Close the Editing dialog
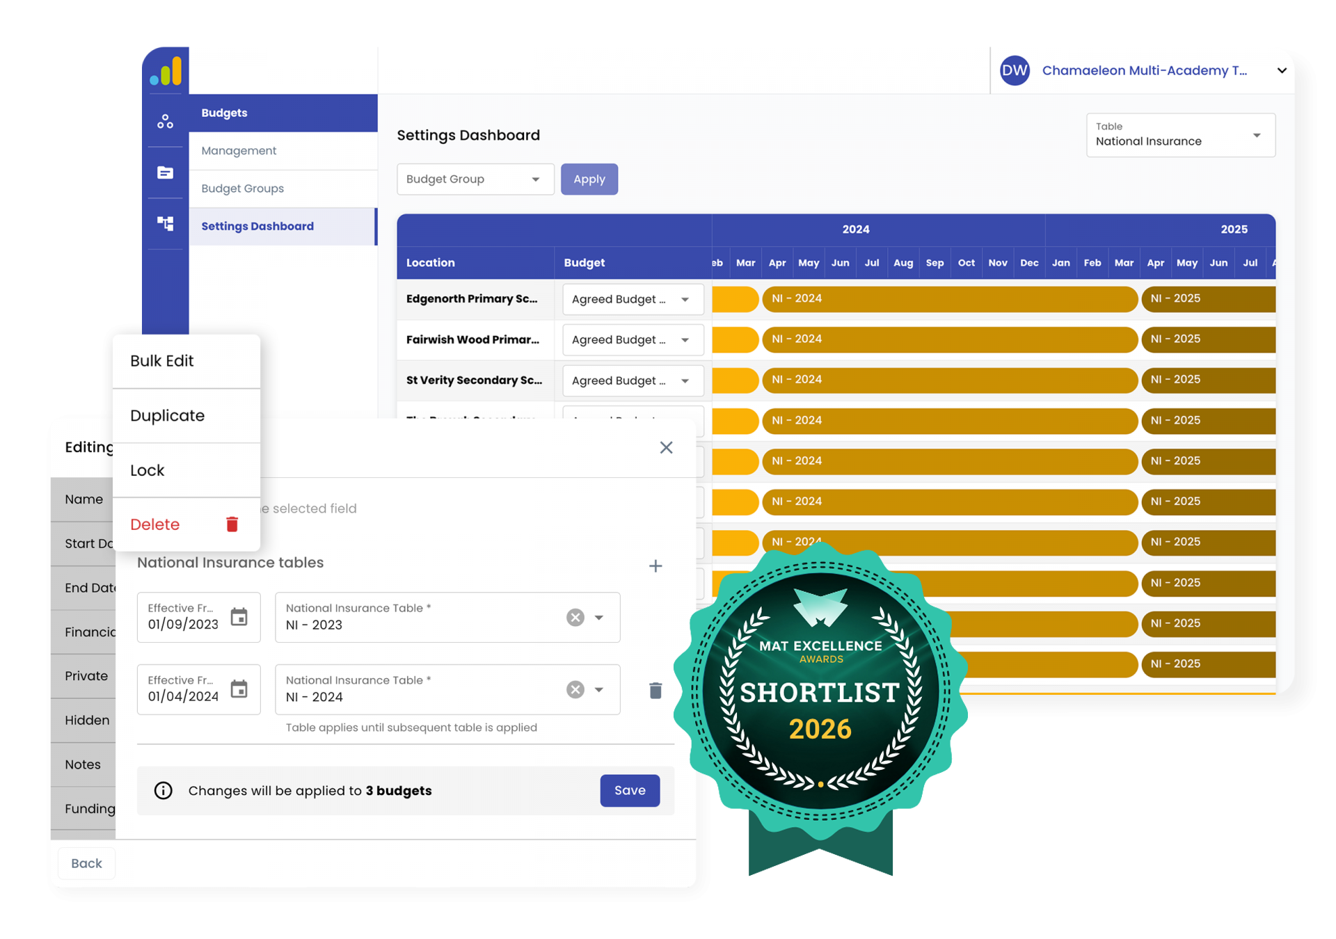This screenshot has height=939, width=1336. [666, 447]
